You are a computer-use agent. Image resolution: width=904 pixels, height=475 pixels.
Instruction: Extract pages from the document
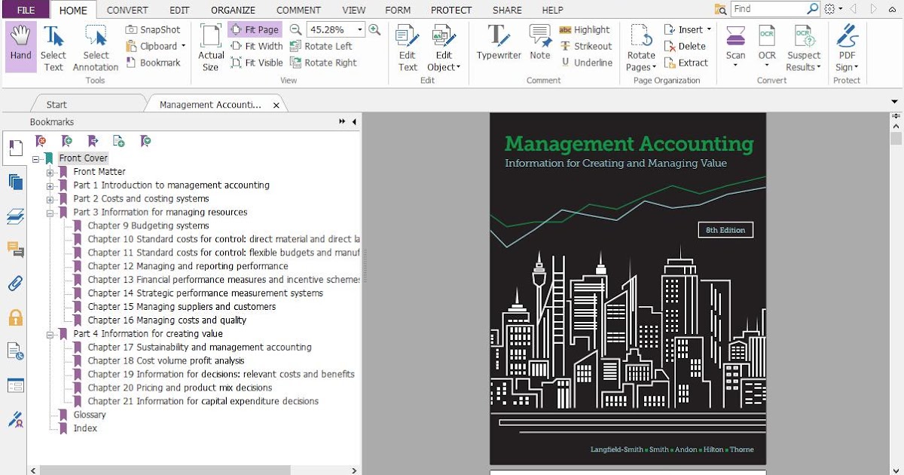(x=687, y=63)
